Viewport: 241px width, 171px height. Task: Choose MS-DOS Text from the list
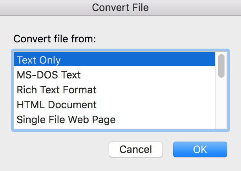tap(49, 75)
